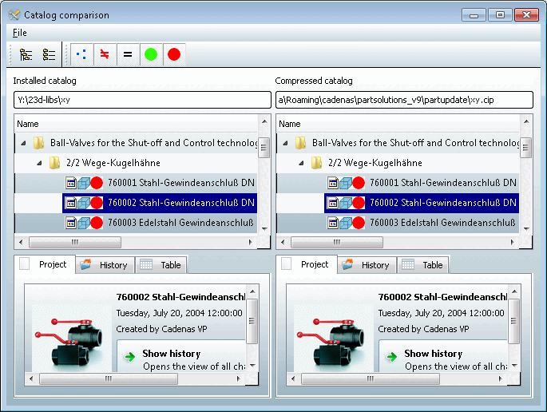Click the collapse-all tree toolbar icon

49,55
